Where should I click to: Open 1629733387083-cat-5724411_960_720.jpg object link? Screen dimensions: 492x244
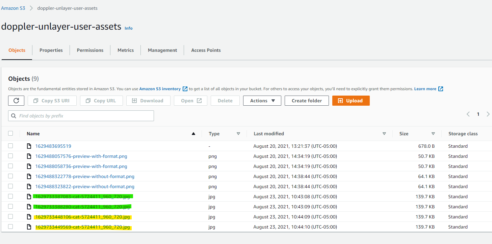(83, 197)
